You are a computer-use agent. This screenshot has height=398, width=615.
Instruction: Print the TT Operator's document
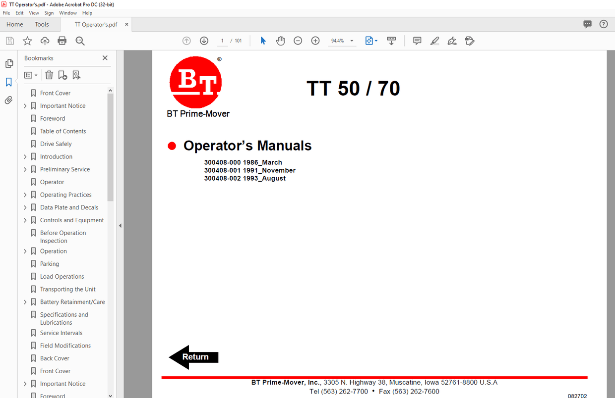point(62,41)
